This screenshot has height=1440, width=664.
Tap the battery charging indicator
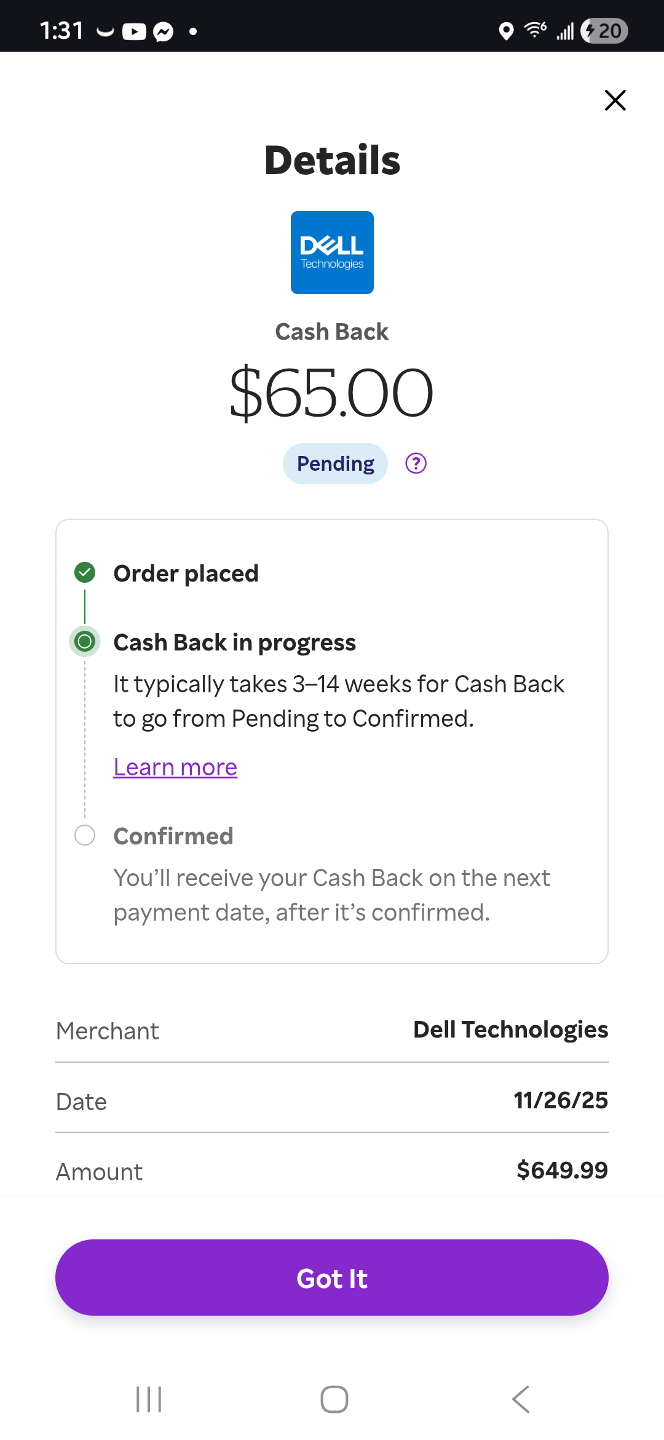[604, 31]
